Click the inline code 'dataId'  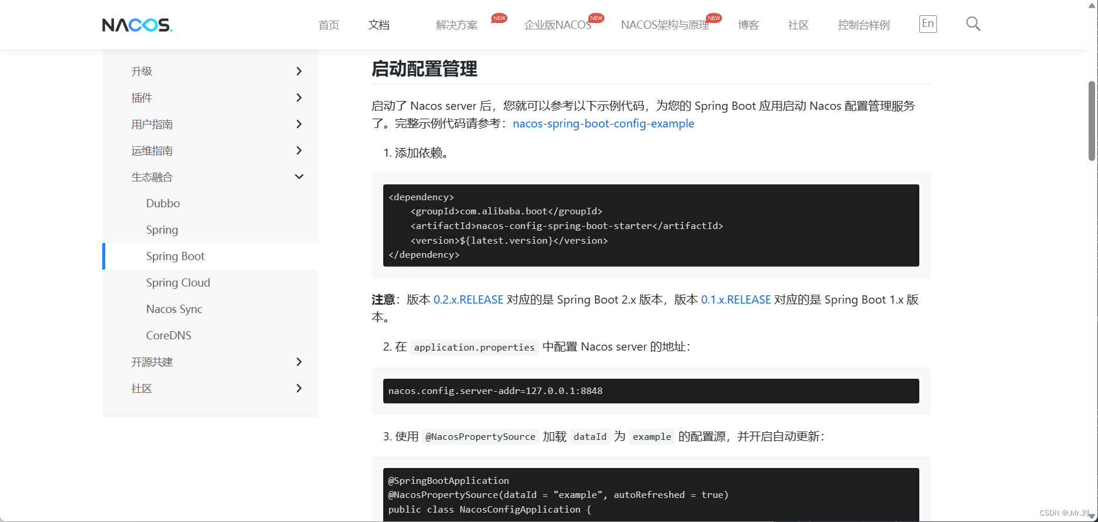coord(590,436)
